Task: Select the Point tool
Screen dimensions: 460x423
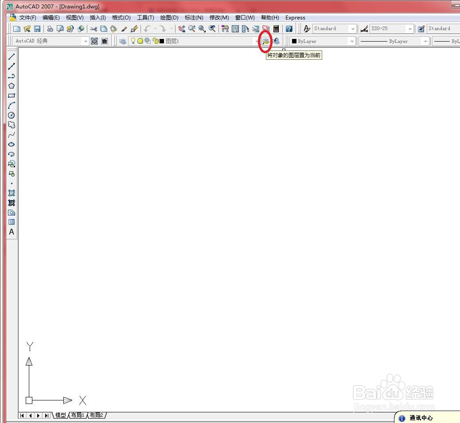Action: [x=12, y=183]
